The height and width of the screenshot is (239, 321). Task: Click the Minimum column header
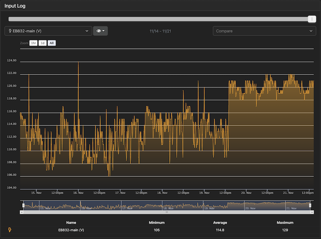pyautogui.click(x=157, y=223)
